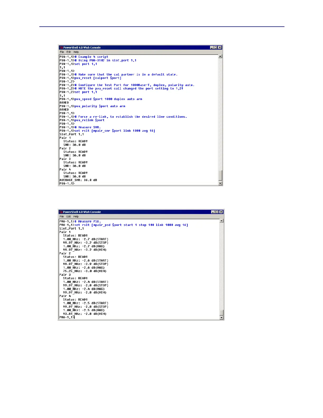Click 'AVERAGE_SNR: 36.0 dB' result line
This screenshot has width=323, height=418.
78,180
